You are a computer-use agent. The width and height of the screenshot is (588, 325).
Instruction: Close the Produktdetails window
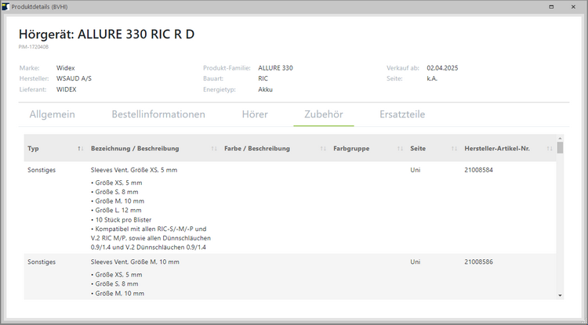click(573, 7)
